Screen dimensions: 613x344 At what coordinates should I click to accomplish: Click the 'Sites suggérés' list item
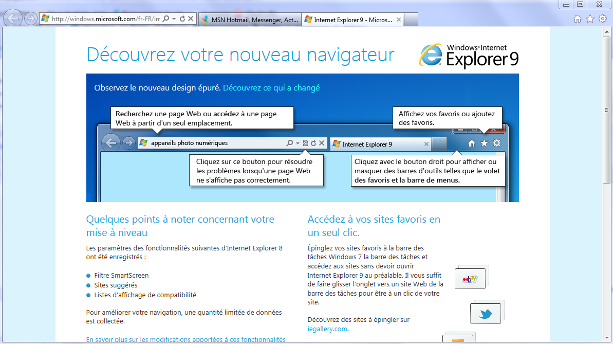coord(116,285)
